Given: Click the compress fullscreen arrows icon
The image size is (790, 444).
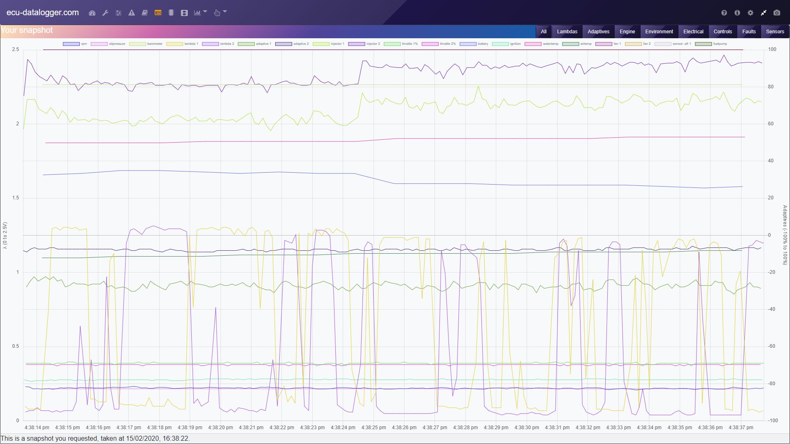Looking at the screenshot, I should click(763, 13).
